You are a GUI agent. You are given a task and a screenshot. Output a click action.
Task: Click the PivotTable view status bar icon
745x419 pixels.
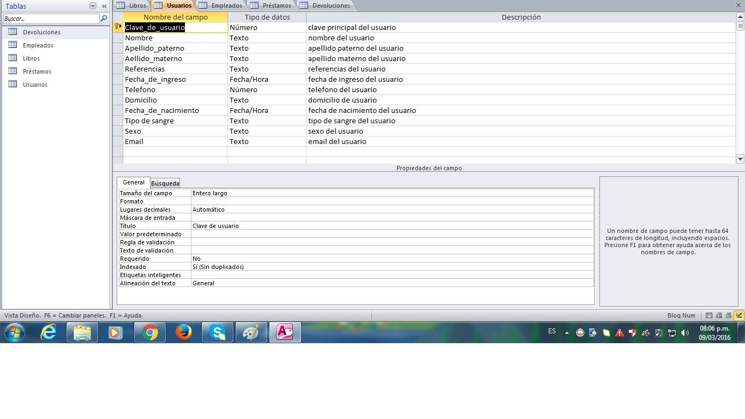pos(719,315)
